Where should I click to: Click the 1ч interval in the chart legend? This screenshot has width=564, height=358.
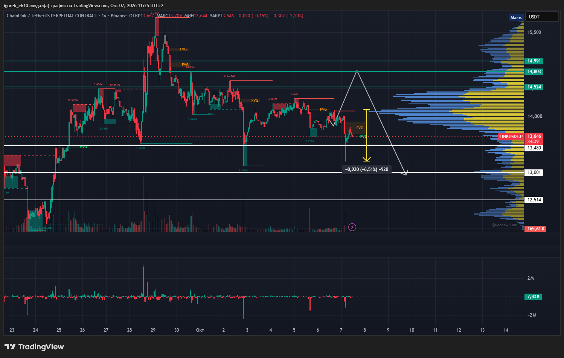tap(104, 16)
